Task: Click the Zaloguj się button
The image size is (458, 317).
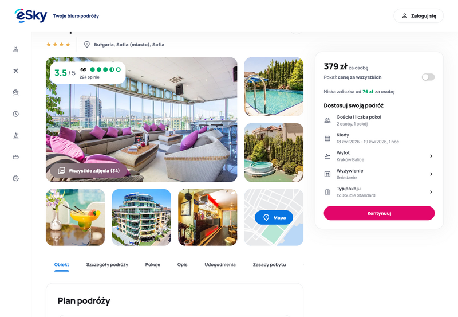Action: coord(418,16)
